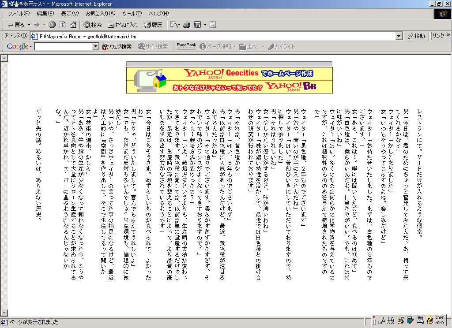Open the Favorites (お気に入り) menu

(x=100, y=14)
